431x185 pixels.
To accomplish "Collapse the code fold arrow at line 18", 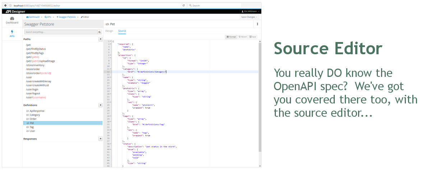I will click(x=111, y=88).
